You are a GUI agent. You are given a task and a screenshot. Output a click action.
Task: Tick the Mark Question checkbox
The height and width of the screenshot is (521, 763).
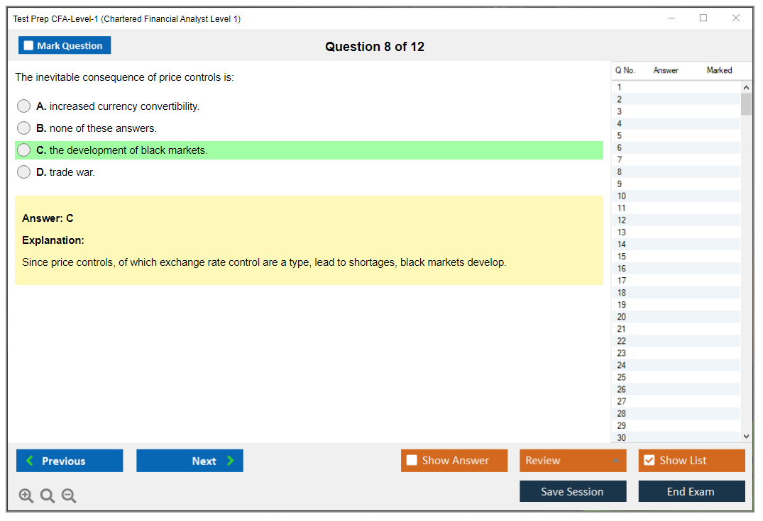coord(28,46)
